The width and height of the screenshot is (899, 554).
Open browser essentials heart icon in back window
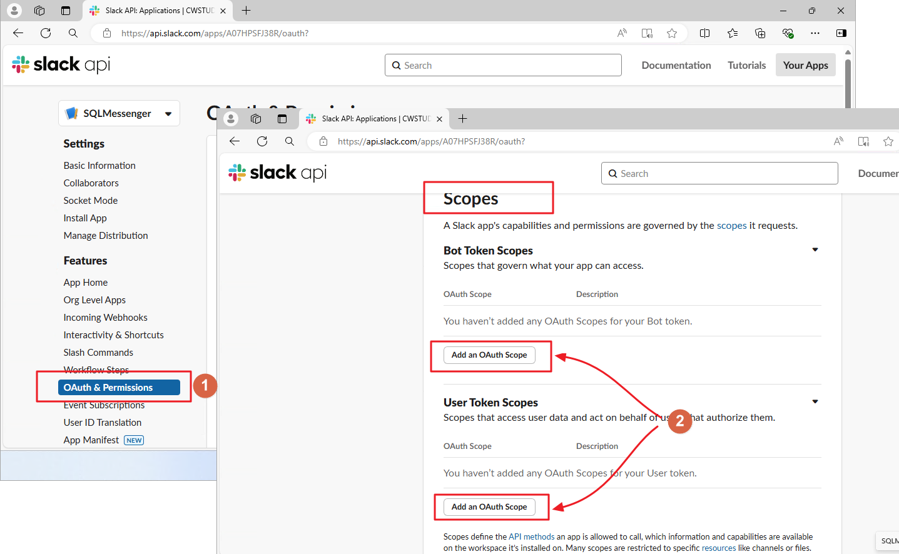788,33
